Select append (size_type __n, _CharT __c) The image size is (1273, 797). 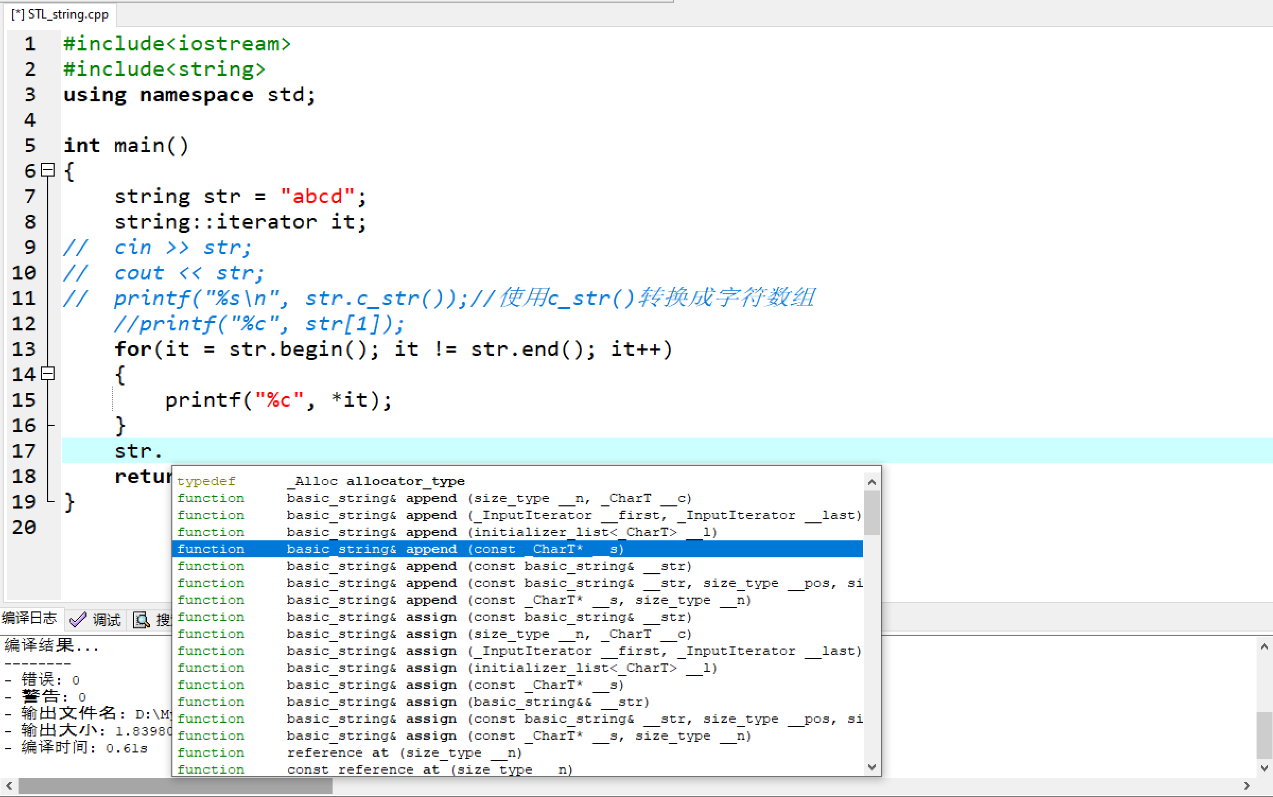[x=518, y=498]
